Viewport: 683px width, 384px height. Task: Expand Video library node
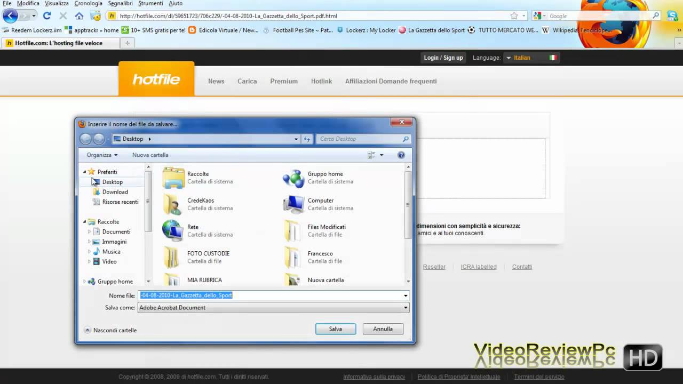pyautogui.click(x=89, y=262)
